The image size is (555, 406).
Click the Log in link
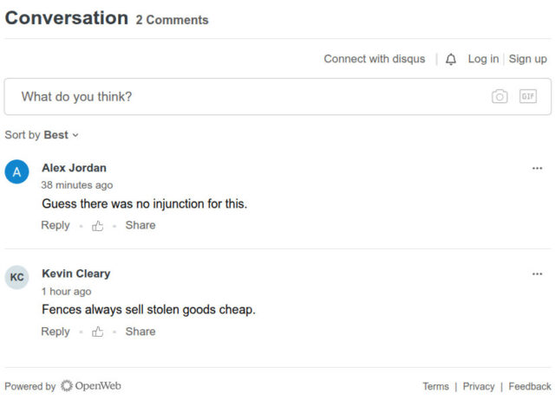pyautogui.click(x=483, y=59)
